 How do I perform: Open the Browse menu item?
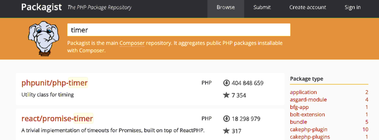click(x=226, y=7)
